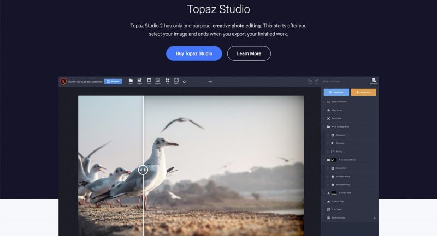Click the Learn More button
Image resolution: width=437 pixels, height=236 pixels.
(x=249, y=53)
